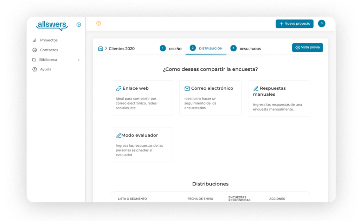Image resolution: width=360 pixels, height=221 pixels.
Task: Click the allswers logo
Action: tap(52, 25)
